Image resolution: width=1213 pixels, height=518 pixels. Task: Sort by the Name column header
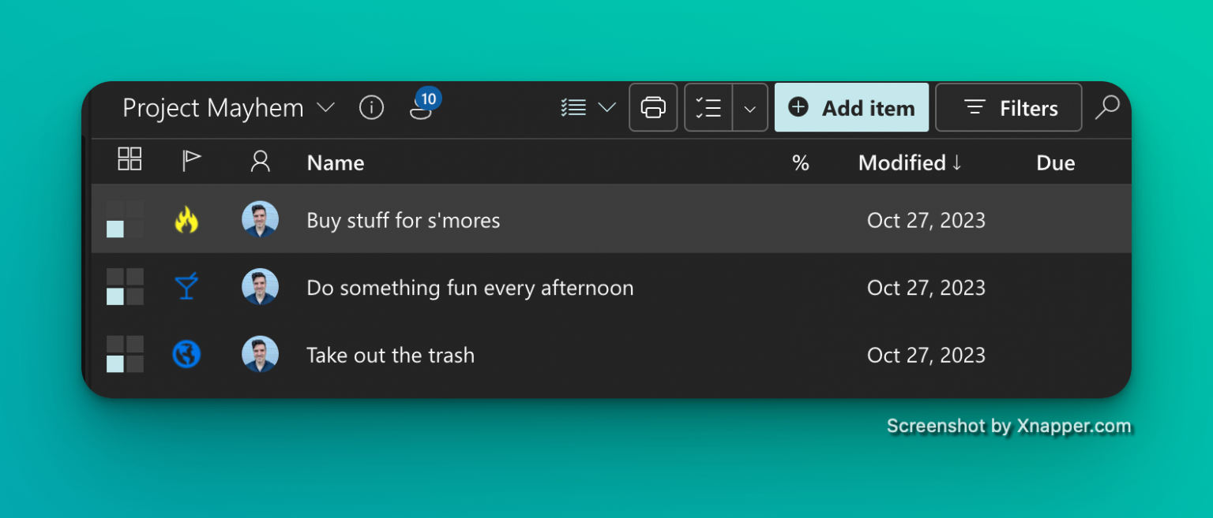336,163
